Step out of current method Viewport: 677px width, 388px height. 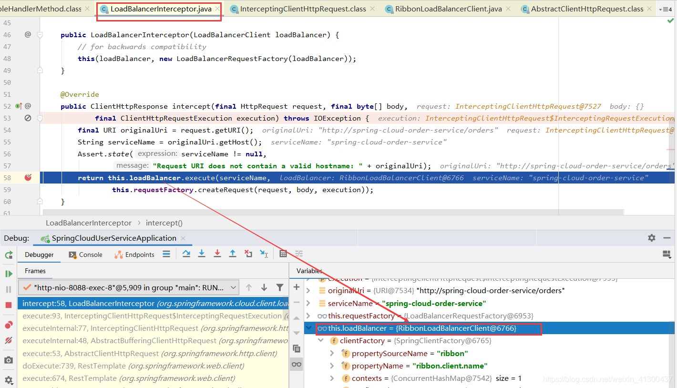coord(233,254)
